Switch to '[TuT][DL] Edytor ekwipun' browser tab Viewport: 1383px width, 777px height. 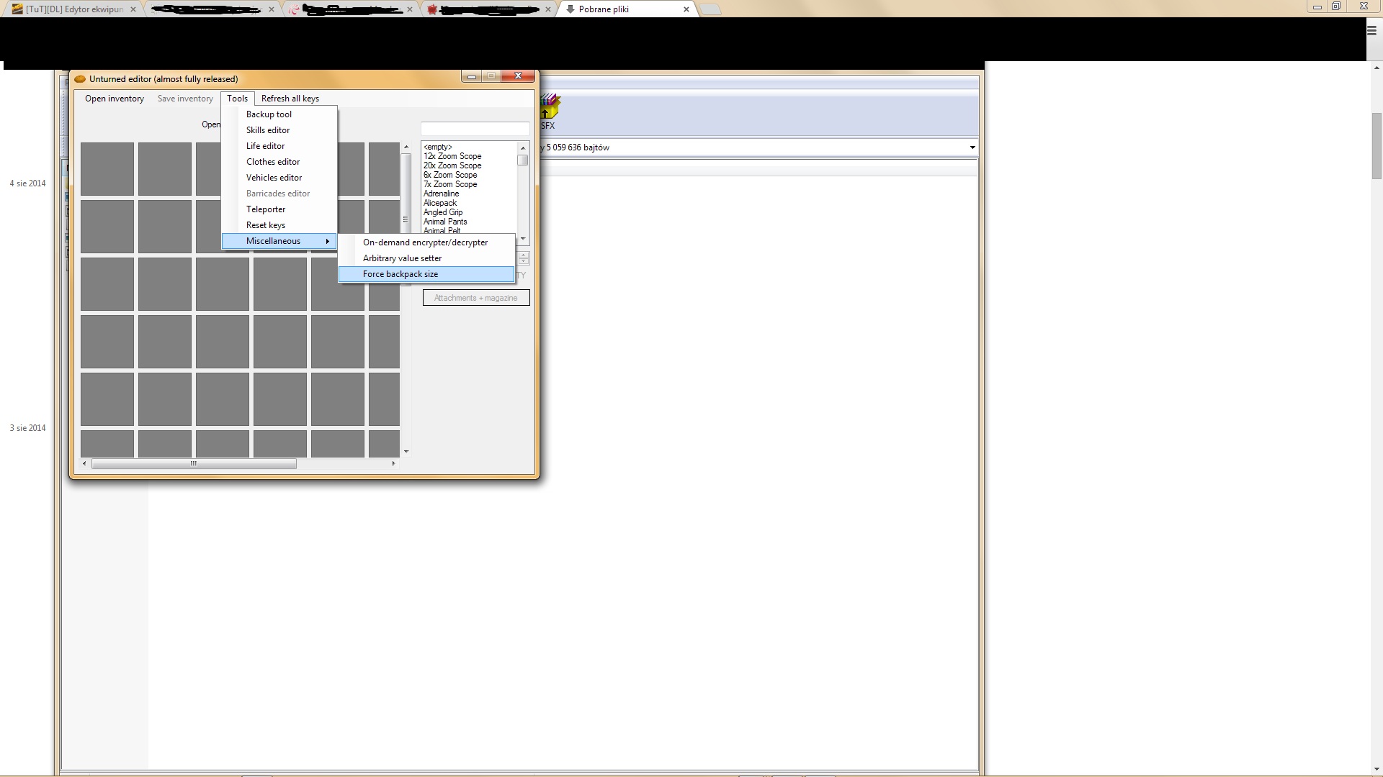coord(74,9)
